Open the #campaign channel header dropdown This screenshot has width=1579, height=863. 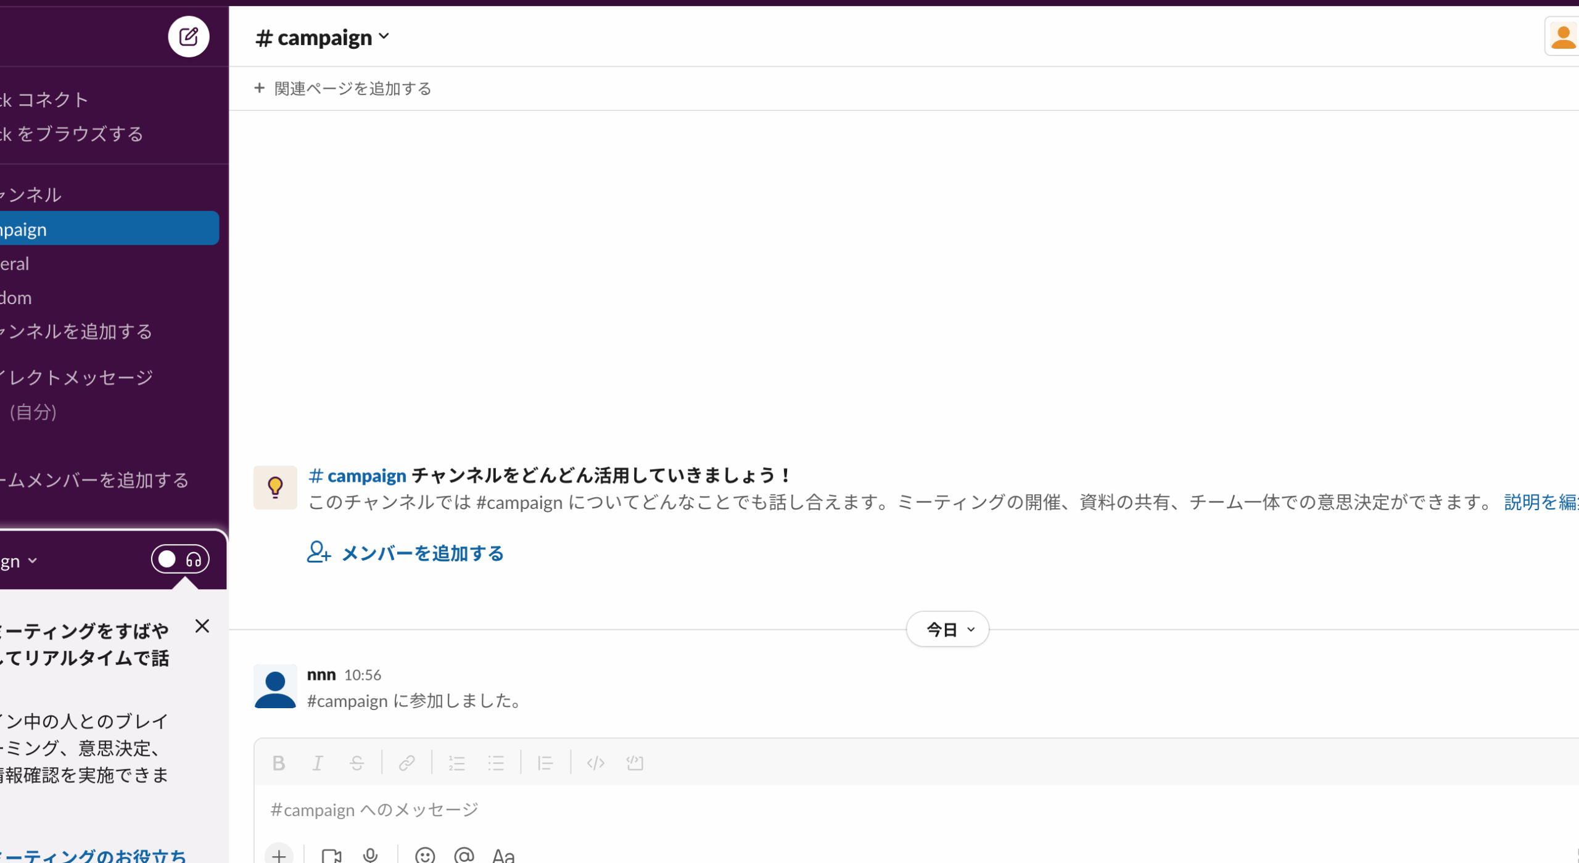(323, 38)
